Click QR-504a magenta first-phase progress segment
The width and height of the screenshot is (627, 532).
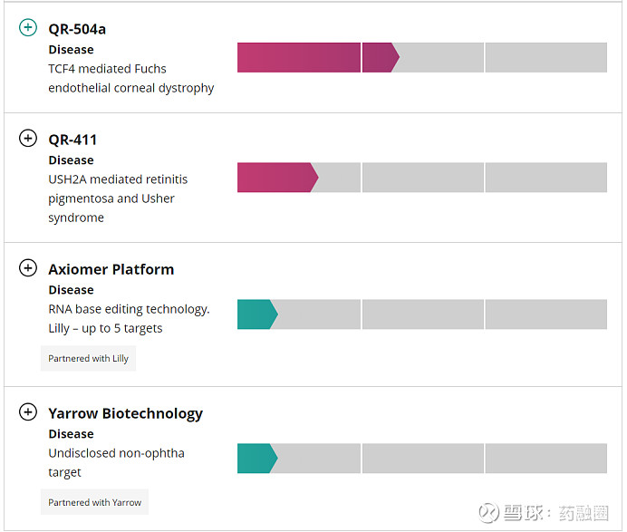tap(299, 58)
